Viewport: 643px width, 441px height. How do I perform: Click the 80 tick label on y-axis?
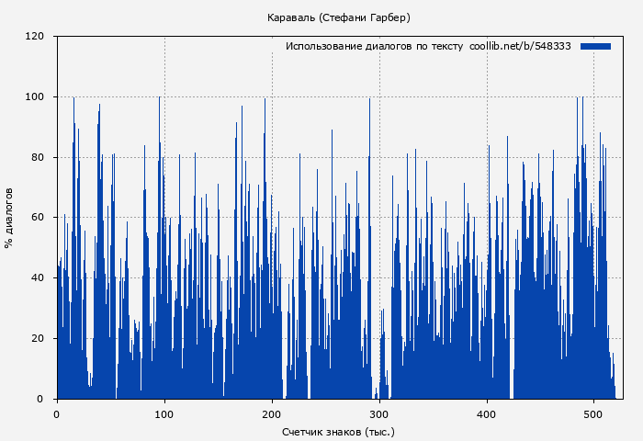pos(39,157)
